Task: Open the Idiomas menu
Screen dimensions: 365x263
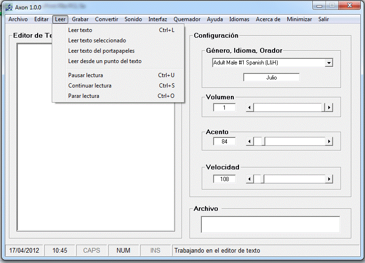Action: 239,19
